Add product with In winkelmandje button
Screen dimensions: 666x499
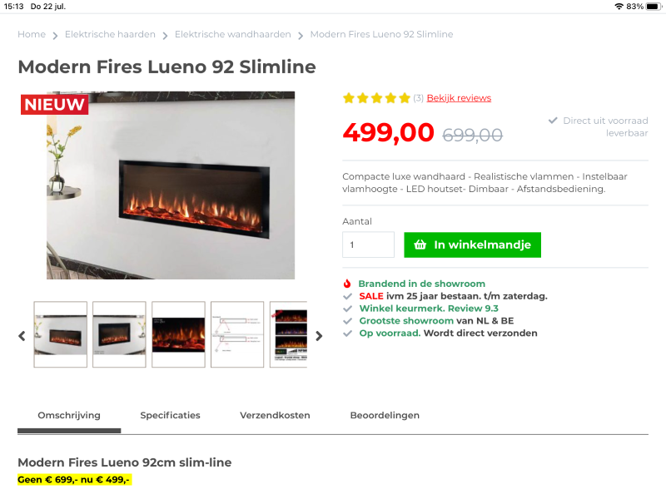point(472,245)
